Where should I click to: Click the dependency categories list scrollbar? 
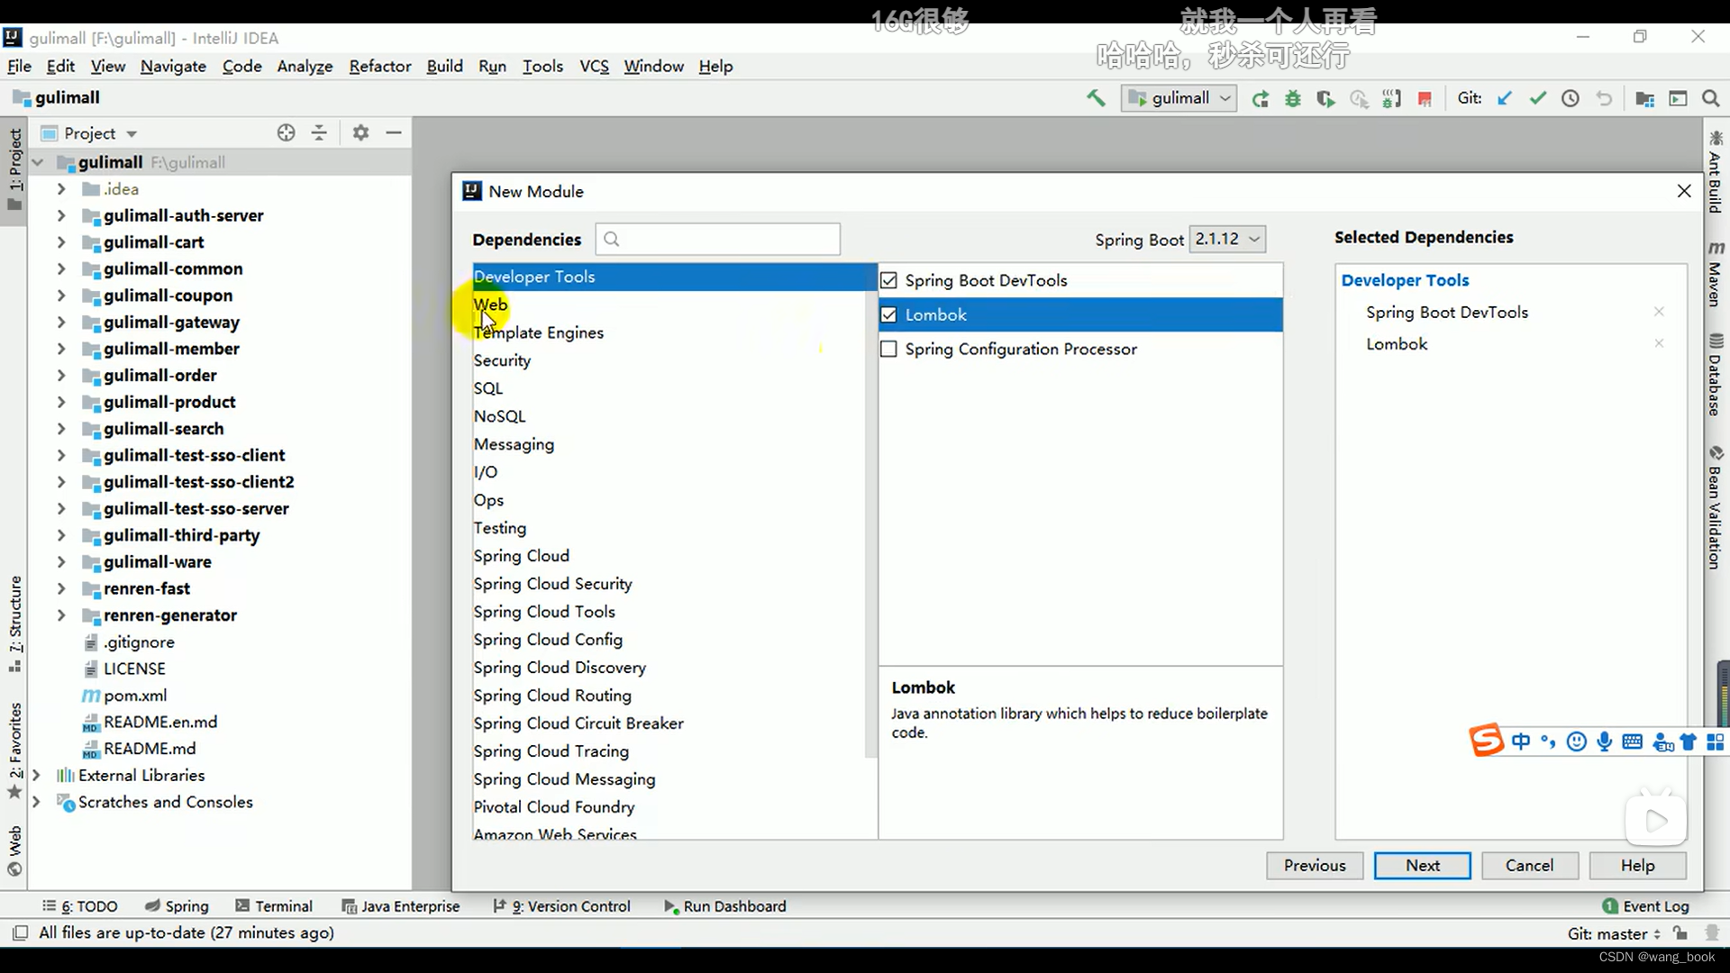[870, 511]
